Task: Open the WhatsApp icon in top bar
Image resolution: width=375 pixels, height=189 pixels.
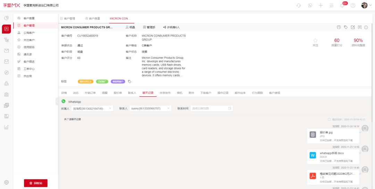Action: click(310, 6)
